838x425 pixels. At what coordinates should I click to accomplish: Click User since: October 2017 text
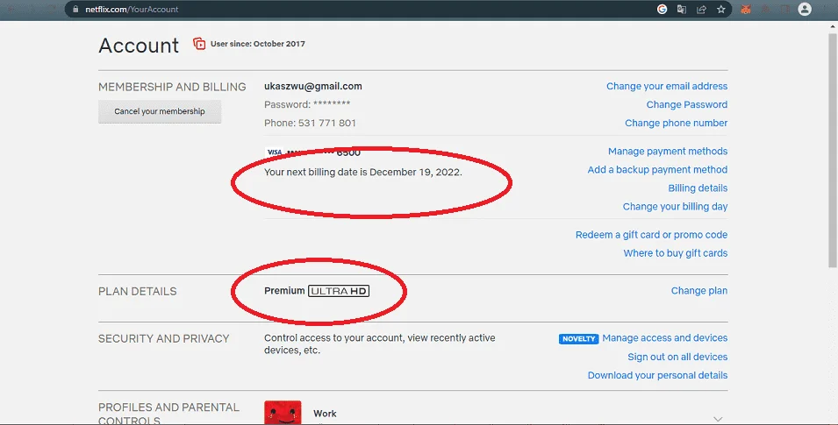pos(258,44)
